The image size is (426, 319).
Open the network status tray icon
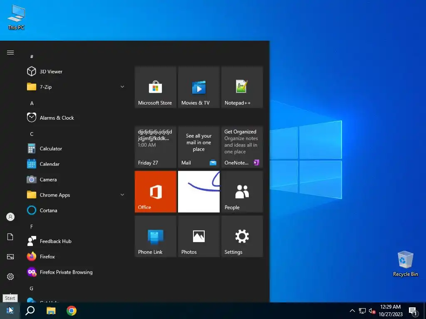coord(362,311)
